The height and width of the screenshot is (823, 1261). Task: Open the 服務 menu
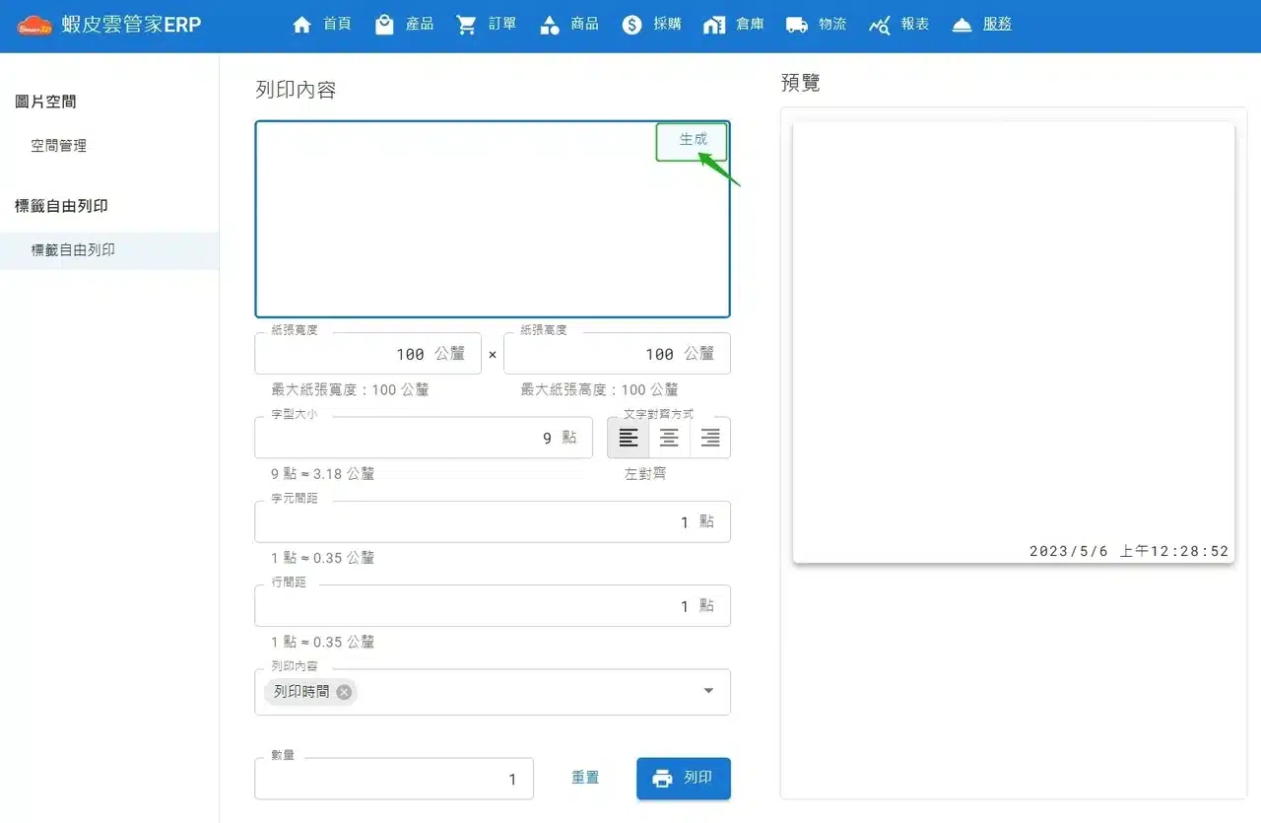[982, 25]
